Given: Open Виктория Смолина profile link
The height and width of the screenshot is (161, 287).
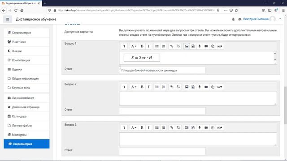Looking at the screenshot, I should pos(256,19).
